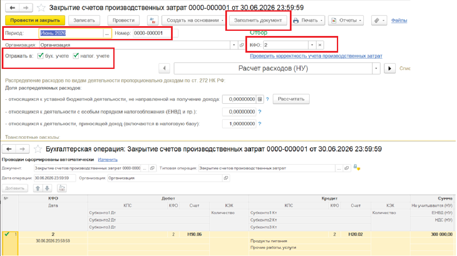
Task: Clear the КФО filter value
Action: (320, 45)
